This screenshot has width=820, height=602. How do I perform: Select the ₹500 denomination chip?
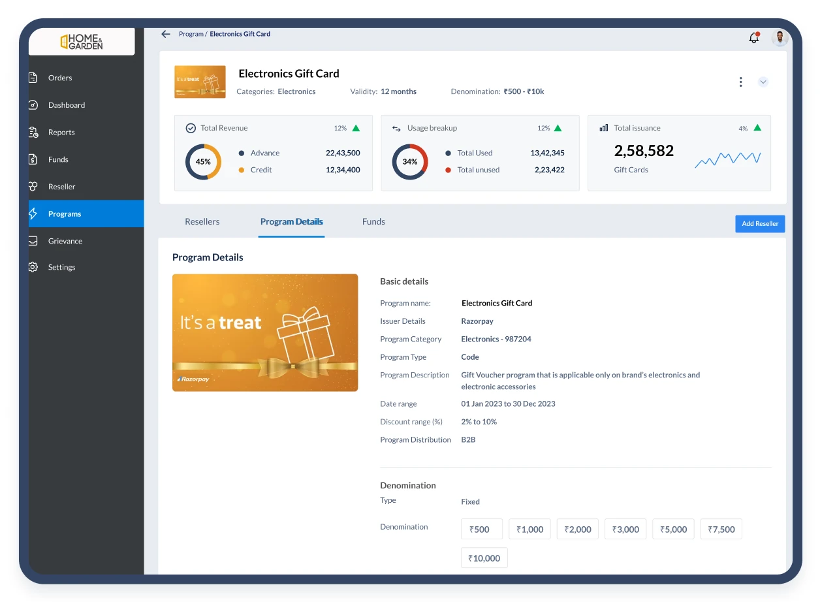pos(482,529)
